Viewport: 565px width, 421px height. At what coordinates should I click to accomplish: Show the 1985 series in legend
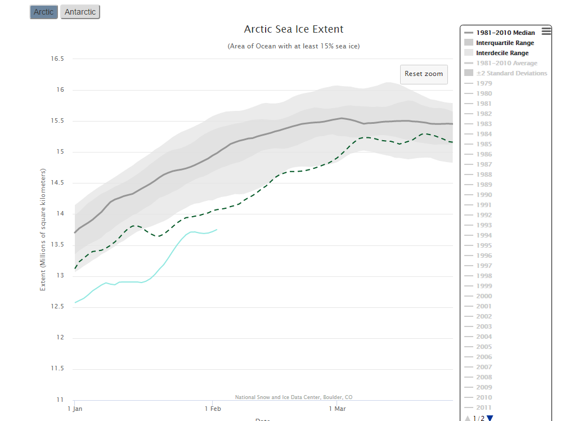click(x=483, y=144)
